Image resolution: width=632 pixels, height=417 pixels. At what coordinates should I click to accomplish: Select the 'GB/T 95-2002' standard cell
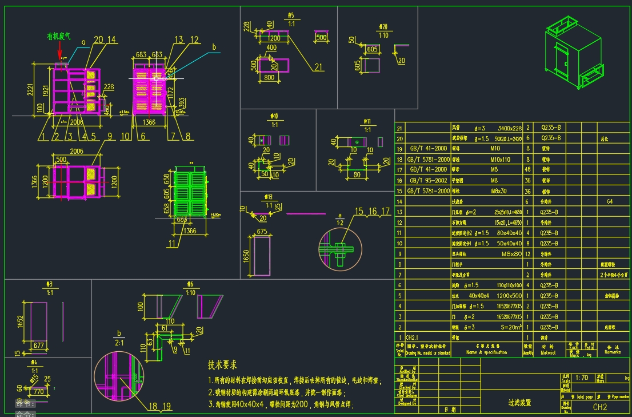click(x=429, y=180)
